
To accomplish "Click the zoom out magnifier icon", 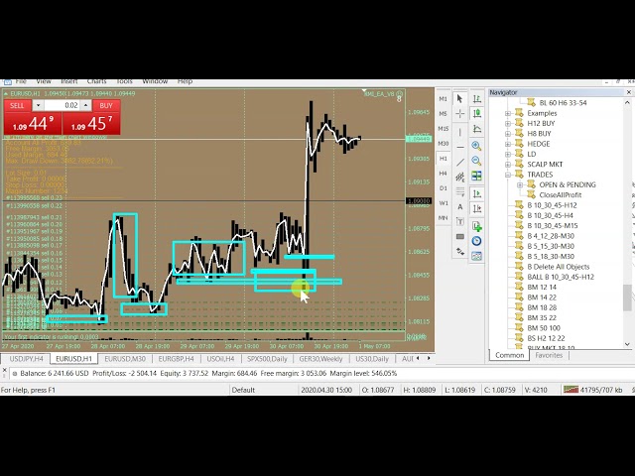I will pos(477,160).
